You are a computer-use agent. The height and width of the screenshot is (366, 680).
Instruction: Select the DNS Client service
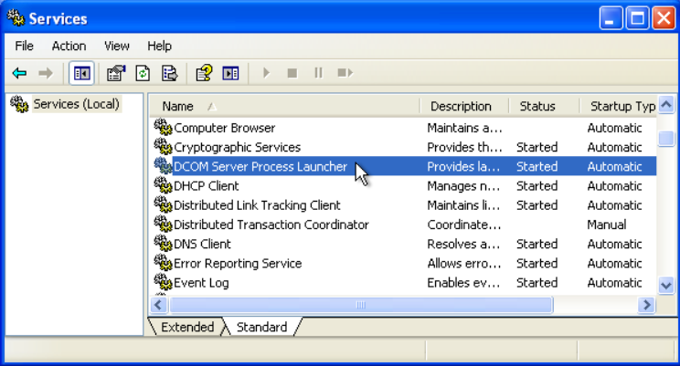click(202, 244)
